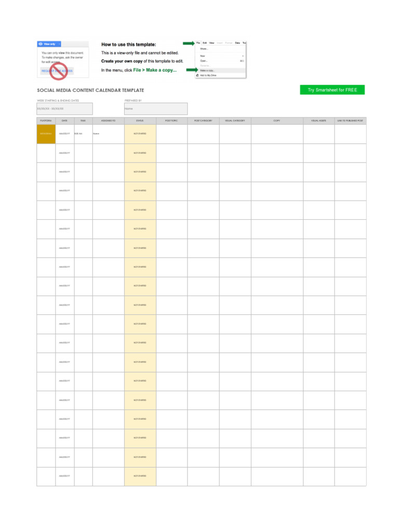Viewport: 399px width, 532px height.
Task: Click the WEEK STARTING & ENDING DATES label
Action: (x=58, y=101)
